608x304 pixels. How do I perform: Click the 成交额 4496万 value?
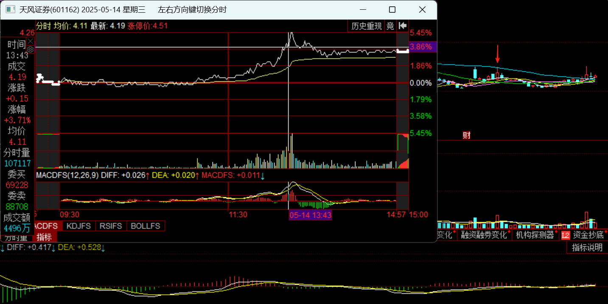point(17,229)
